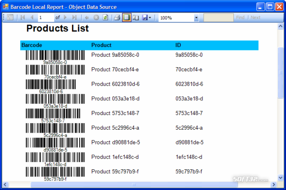Select text 'Product 70cecbf4-e'
This screenshot has width=286, height=190.
coord(115,69)
